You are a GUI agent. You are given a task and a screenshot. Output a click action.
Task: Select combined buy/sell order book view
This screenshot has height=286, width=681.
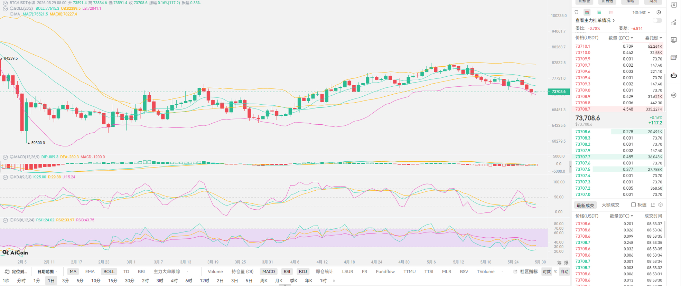587,12
